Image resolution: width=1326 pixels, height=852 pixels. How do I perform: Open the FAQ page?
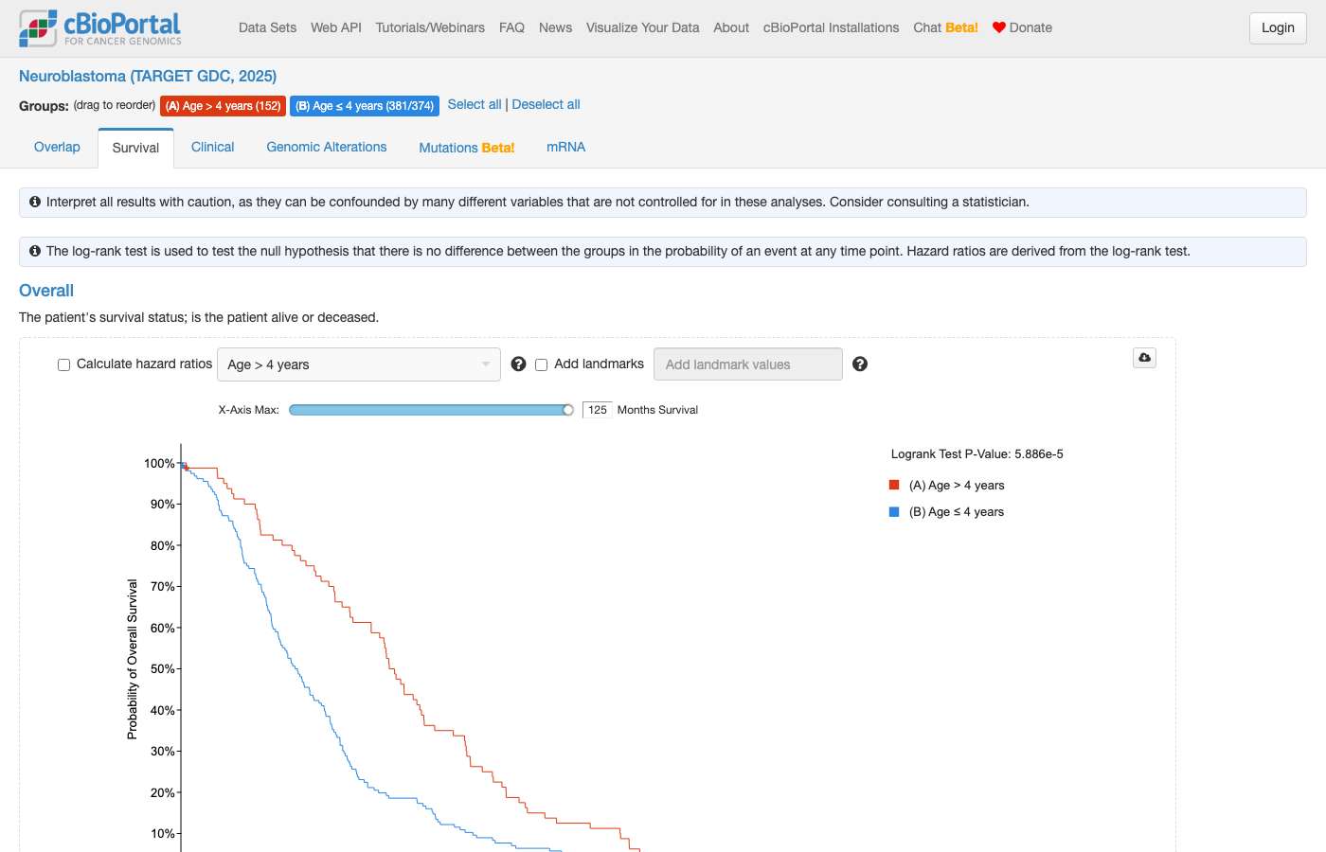511,27
